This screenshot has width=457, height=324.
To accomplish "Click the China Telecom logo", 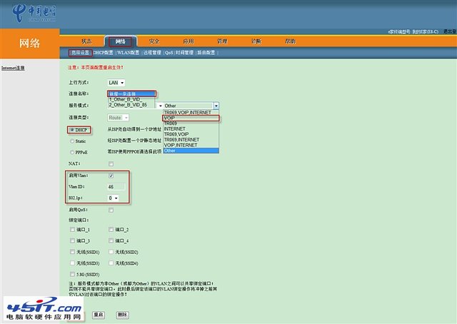I will click(34, 13).
